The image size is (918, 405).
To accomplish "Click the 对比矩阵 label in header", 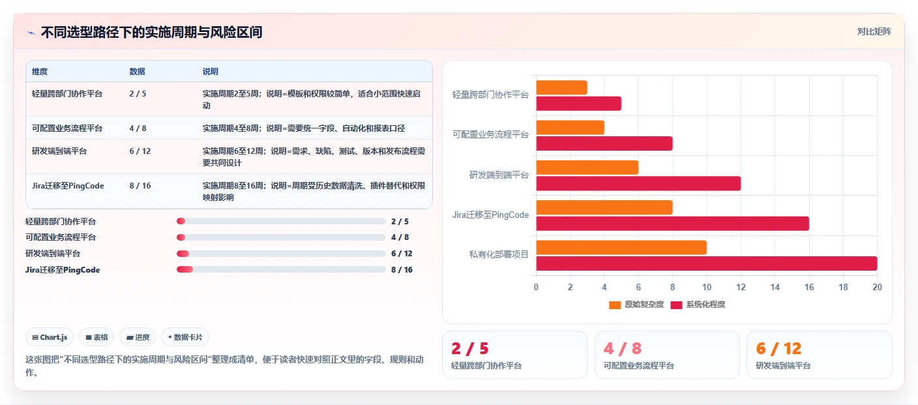I will tap(874, 31).
